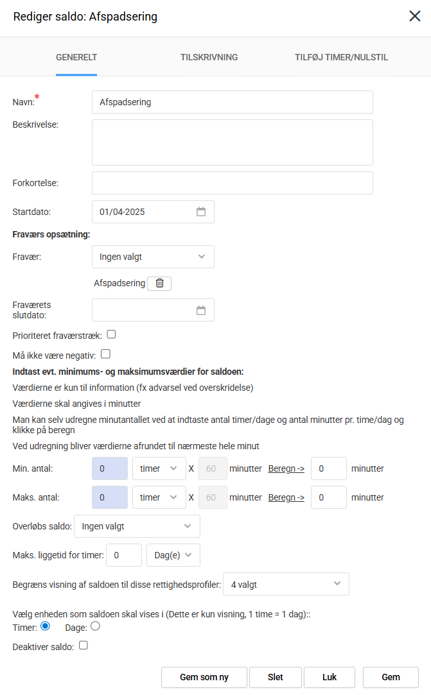Open the Startdato calendar picker

coord(201,212)
